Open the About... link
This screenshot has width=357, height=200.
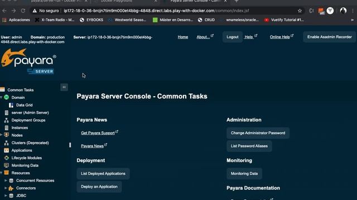(x=203, y=37)
